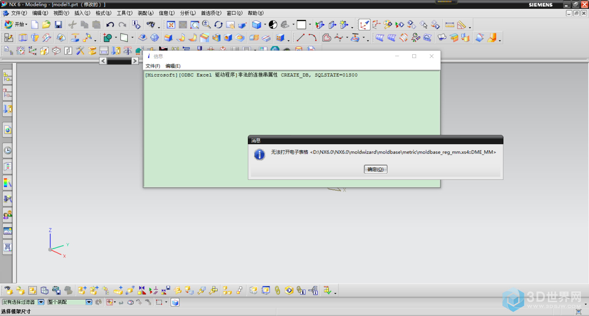The image size is (589, 316).
Task: Activate the Rotate view icon
Action: tap(218, 25)
